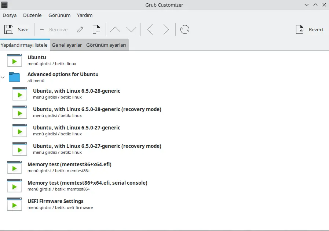Viewport: 329px width, 231px height.
Task: Click the Remove minus icon
Action: click(42, 29)
